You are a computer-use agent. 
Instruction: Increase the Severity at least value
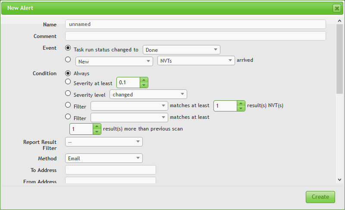tap(144, 80)
